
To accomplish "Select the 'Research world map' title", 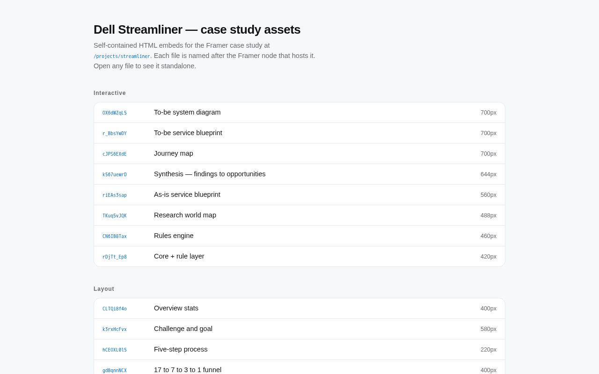I will click(x=185, y=215).
